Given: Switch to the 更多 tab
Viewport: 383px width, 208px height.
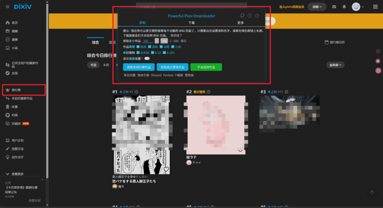Looking at the screenshot, I should click(x=240, y=23).
